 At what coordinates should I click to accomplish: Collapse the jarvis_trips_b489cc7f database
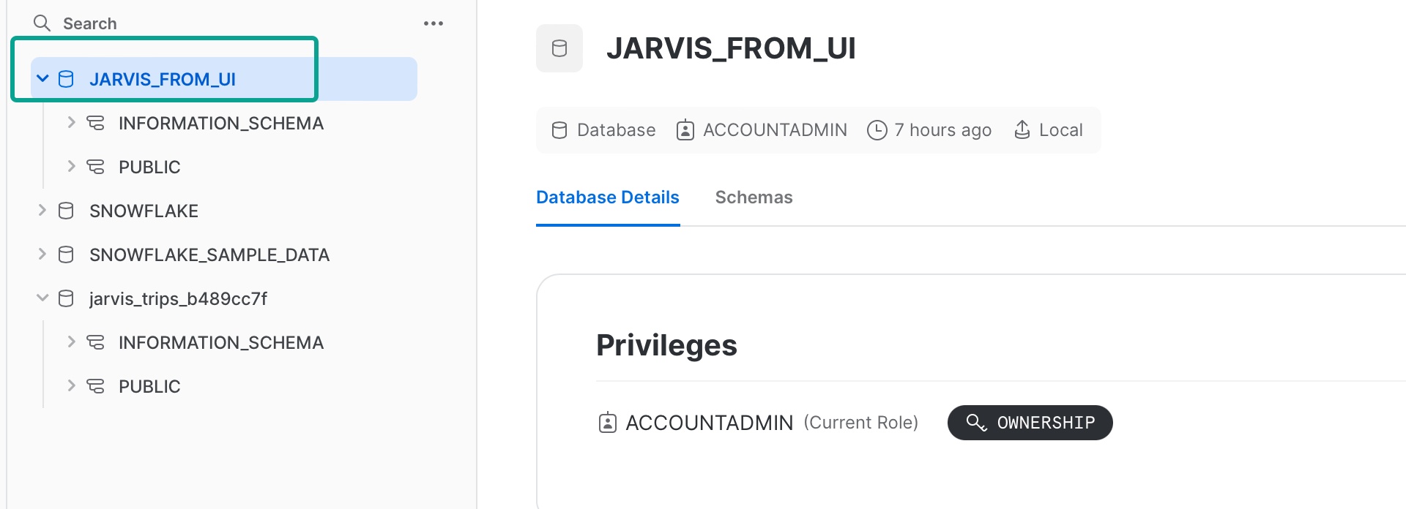(42, 298)
